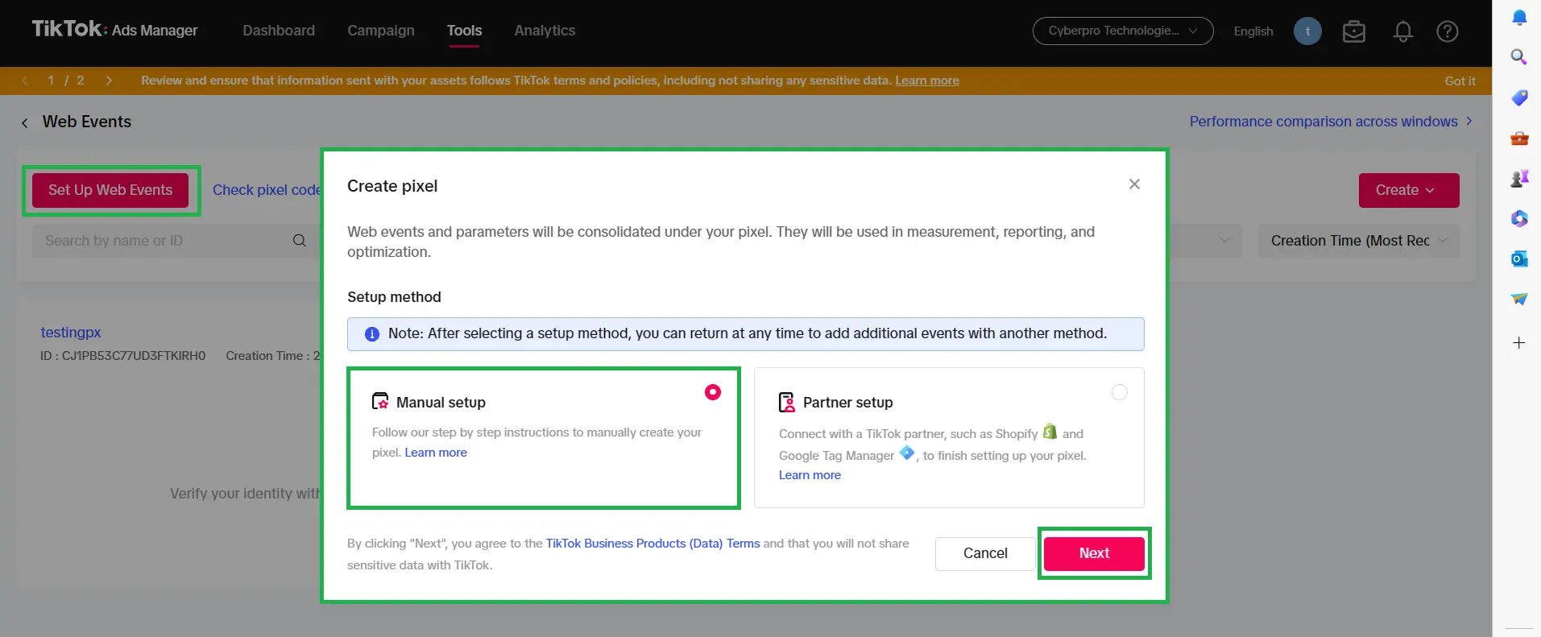Click the Manual setup icon

click(x=380, y=401)
